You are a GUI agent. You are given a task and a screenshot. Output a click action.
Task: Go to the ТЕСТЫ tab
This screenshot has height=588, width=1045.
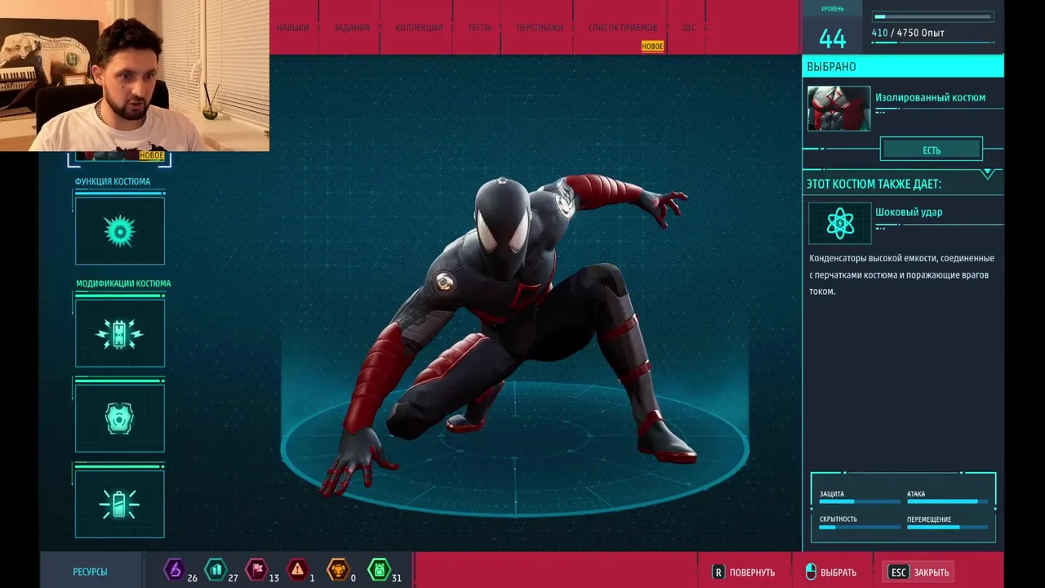[479, 28]
